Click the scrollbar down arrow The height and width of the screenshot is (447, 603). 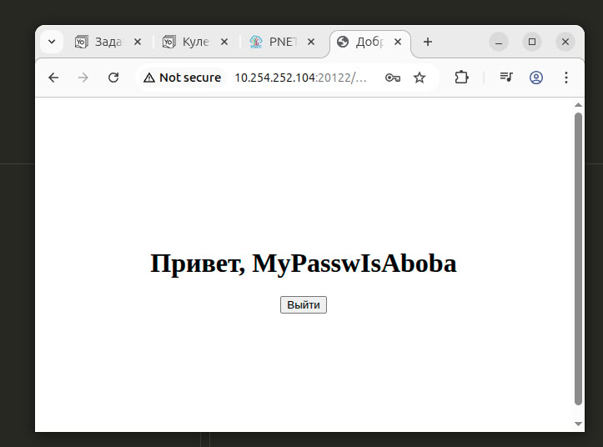[578, 424]
